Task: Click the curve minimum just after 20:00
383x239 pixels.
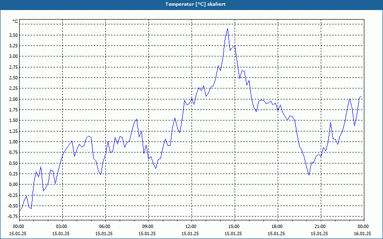Action: click(x=309, y=175)
